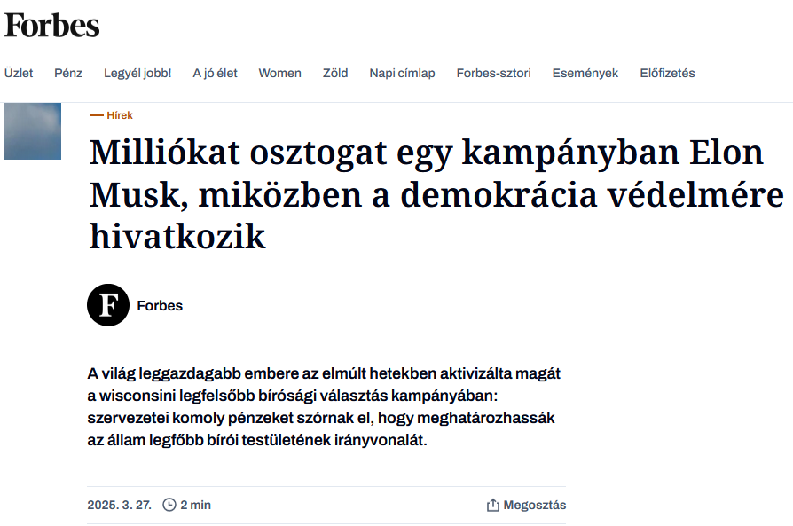Go to Legyél jobb! section
The height and width of the screenshot is (526, 793).
point(137,74)
